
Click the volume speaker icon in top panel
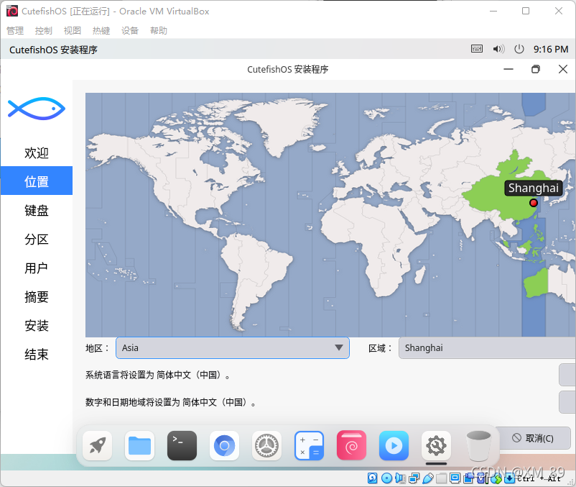(498, 49)
